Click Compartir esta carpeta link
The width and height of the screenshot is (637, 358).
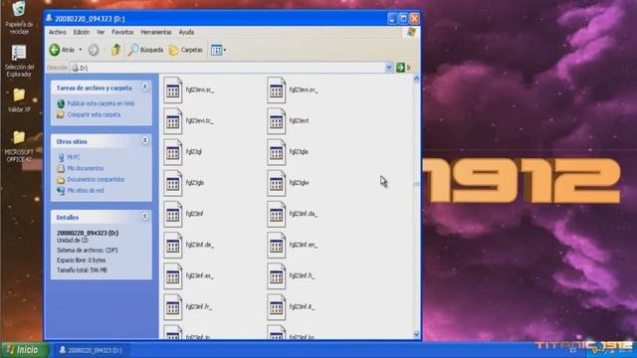[x=94, y=114]
